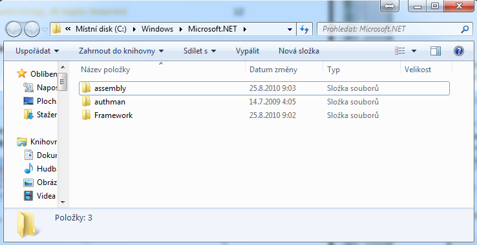Select the authman folder icon
This screenshot has width=477, height=245.
[87, 101]
